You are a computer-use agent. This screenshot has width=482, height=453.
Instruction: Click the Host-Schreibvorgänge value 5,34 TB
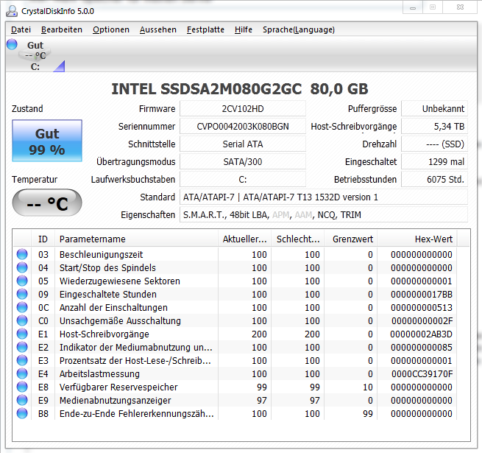click(x=434, y=126)
